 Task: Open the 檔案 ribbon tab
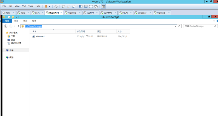click(8, 21)
